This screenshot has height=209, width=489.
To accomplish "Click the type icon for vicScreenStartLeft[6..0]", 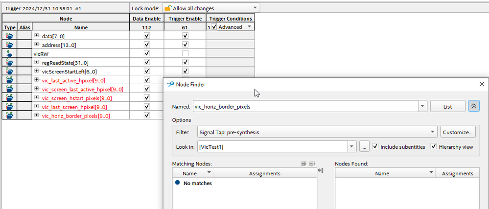I will (x=10, y=71).
